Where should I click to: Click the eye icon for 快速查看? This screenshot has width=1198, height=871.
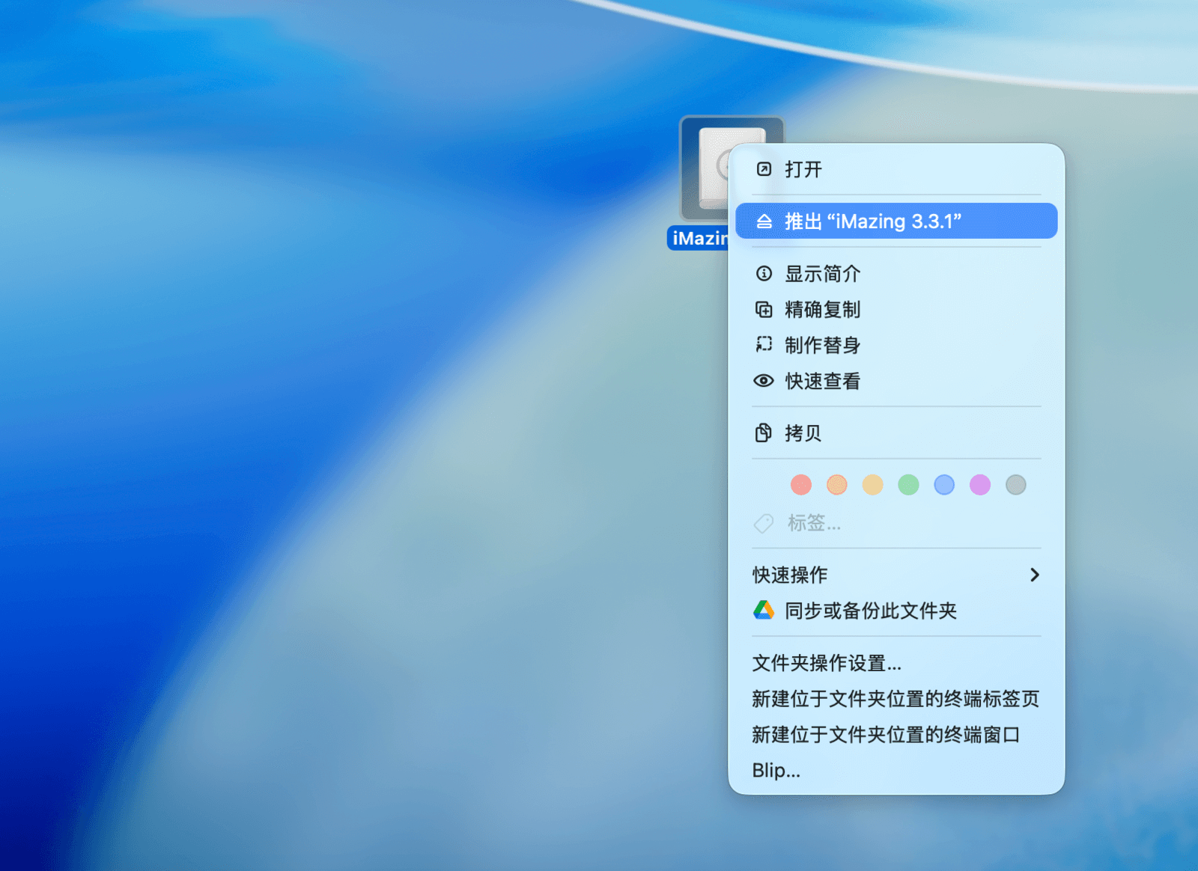pyautogui.click(x=764, y=381)
